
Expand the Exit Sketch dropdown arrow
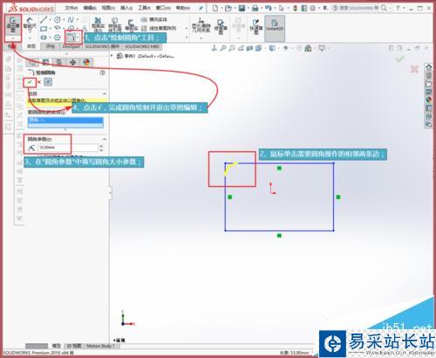point(13,38)
